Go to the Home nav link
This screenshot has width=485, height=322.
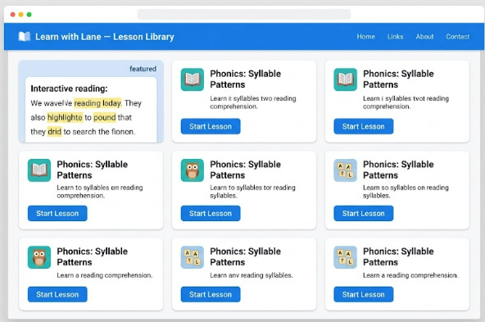tap(365, 37)
